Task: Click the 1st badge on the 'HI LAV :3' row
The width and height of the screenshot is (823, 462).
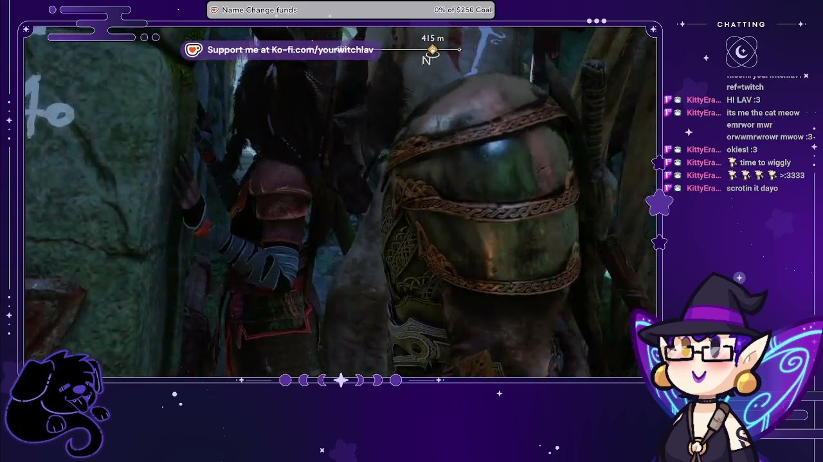Action: (x=667, y=100)
